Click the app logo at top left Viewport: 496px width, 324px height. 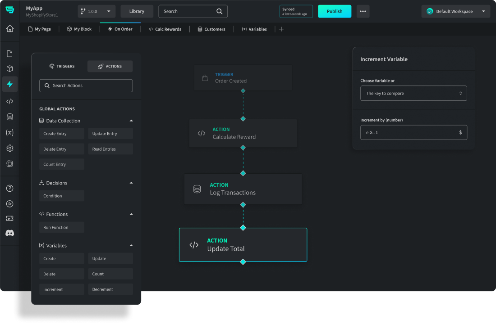tap(10, 10)
